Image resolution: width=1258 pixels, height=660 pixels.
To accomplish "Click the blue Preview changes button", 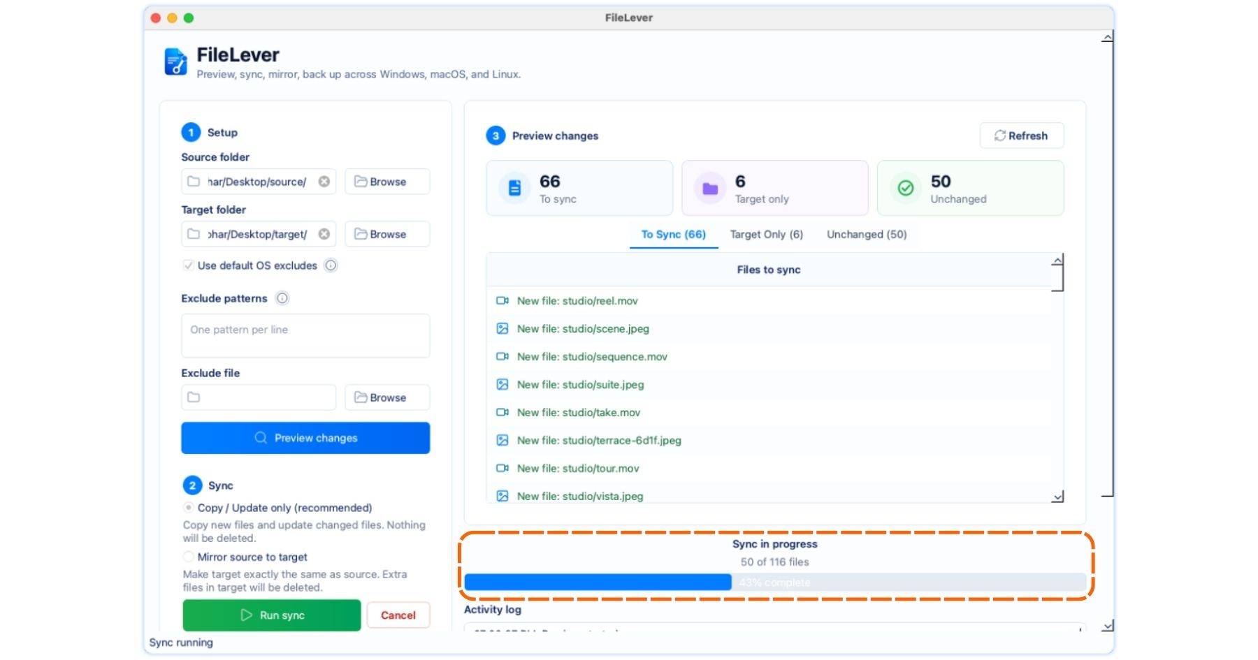I will (305, 438).
